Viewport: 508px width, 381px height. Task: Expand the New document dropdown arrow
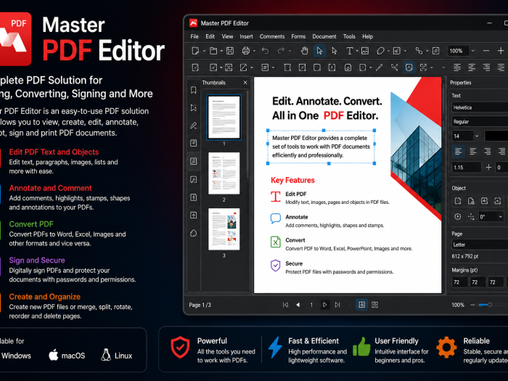tap(204, 52)
